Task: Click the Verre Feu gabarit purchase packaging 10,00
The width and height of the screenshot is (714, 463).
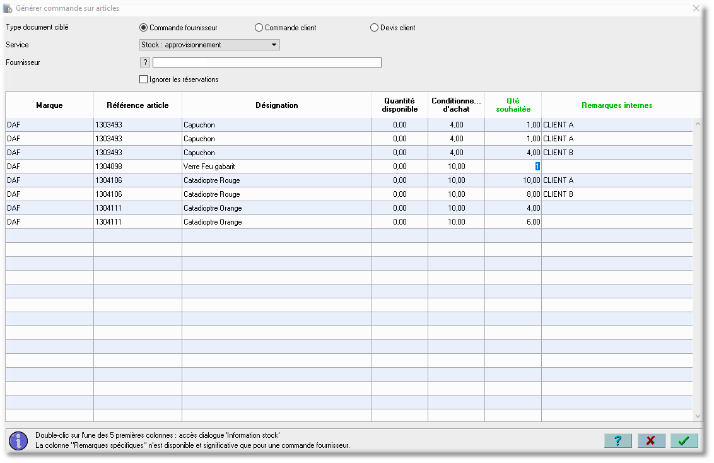Action: pos(456,167)
